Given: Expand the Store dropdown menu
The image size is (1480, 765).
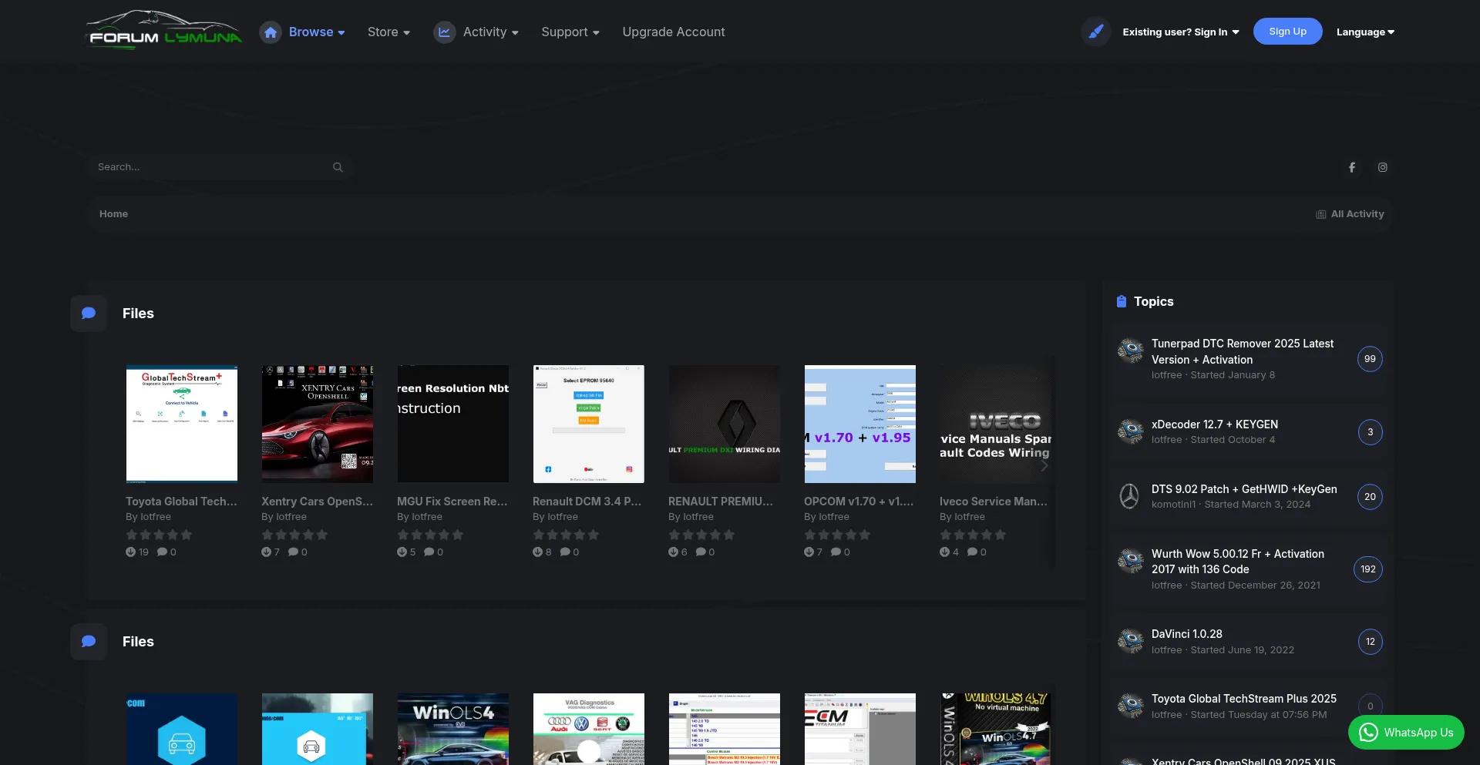Looking at the screenshot, I should (x=388, y=32).
